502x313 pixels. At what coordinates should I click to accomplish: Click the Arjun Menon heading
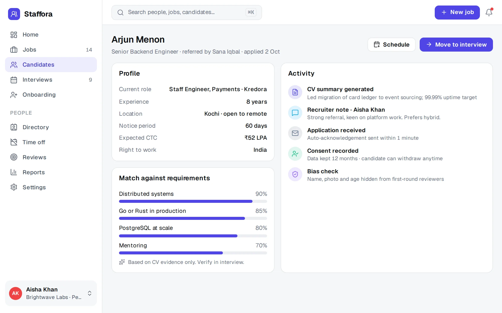[x=138, y=40]
